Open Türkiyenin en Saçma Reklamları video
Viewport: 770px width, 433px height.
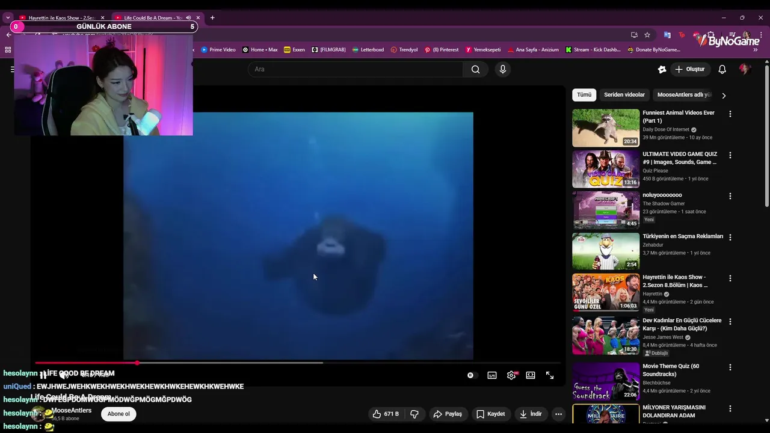[606, 251]
